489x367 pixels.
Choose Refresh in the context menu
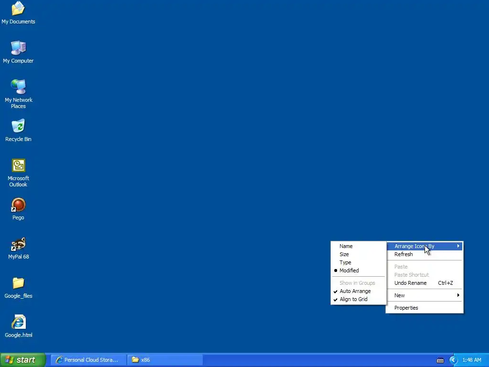pos(425,254)
